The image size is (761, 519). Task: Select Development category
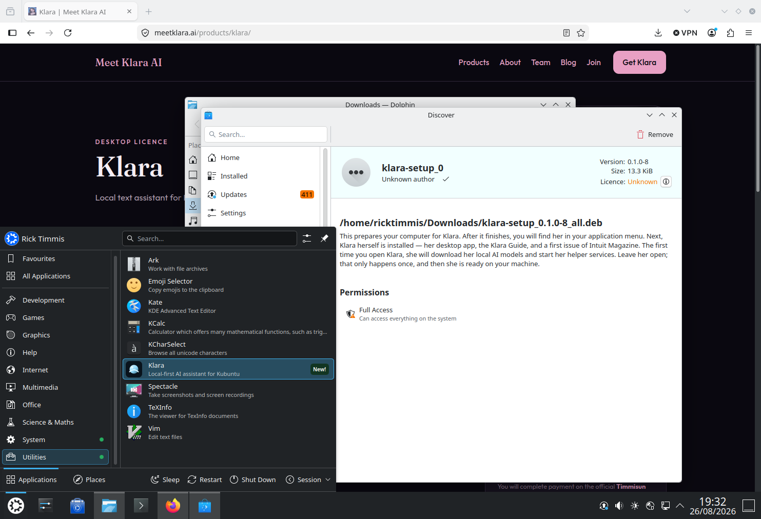[55, 300]
